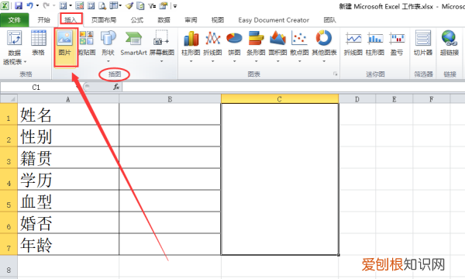Insert a 超链接 hyperlink
The width and height of the screenshot is (465, 279).
[449, 44]
